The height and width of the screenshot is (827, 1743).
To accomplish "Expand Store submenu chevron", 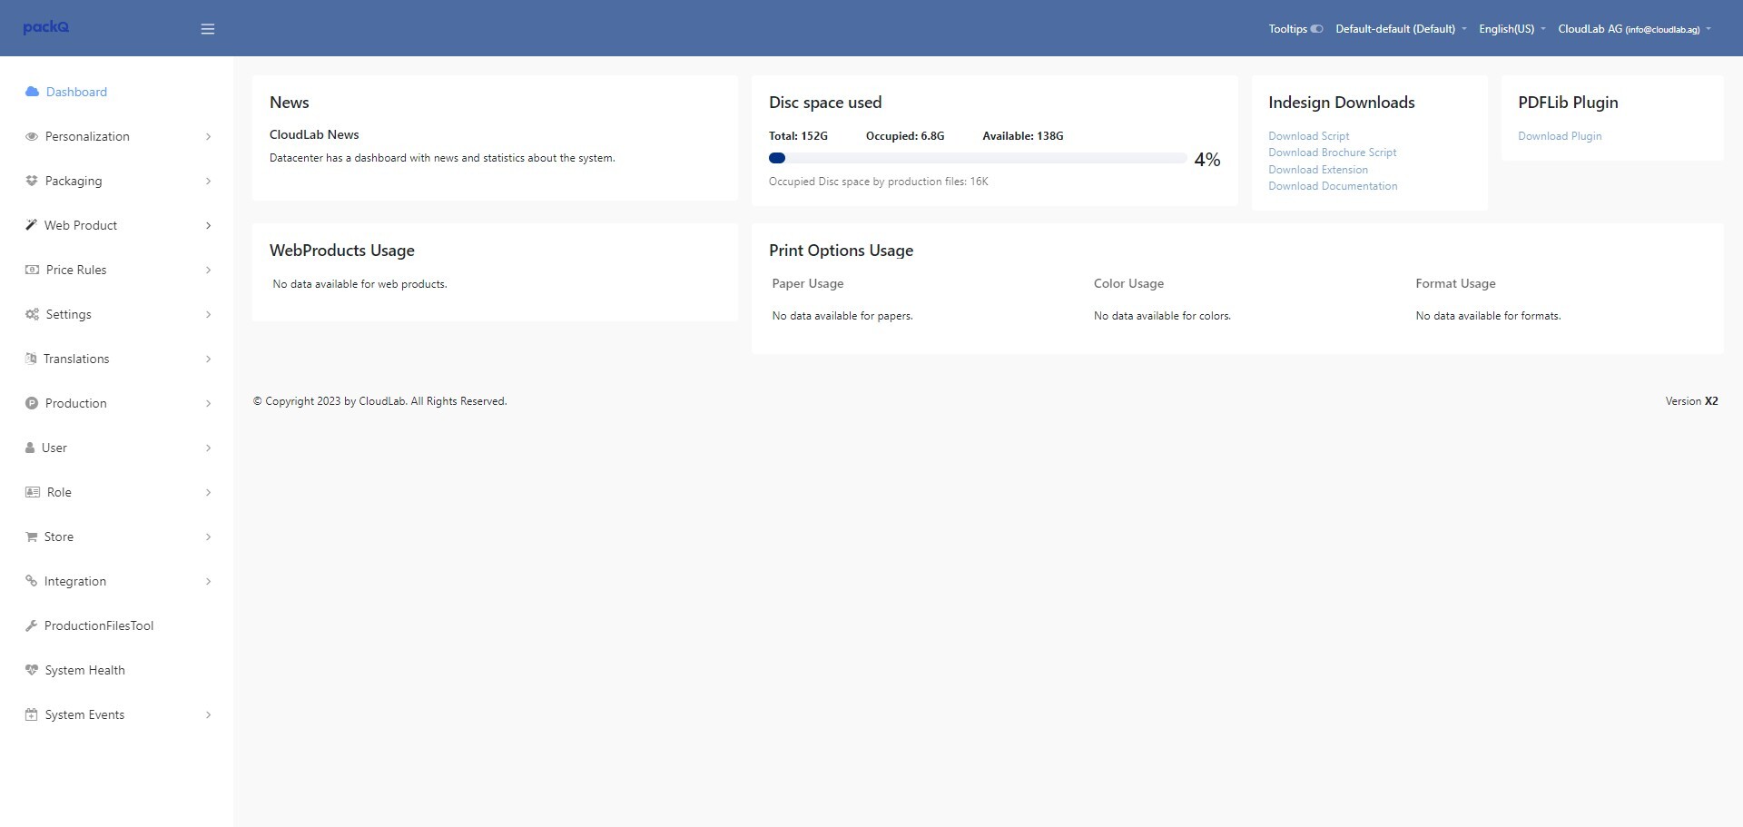I will click(x=208, y=537).
